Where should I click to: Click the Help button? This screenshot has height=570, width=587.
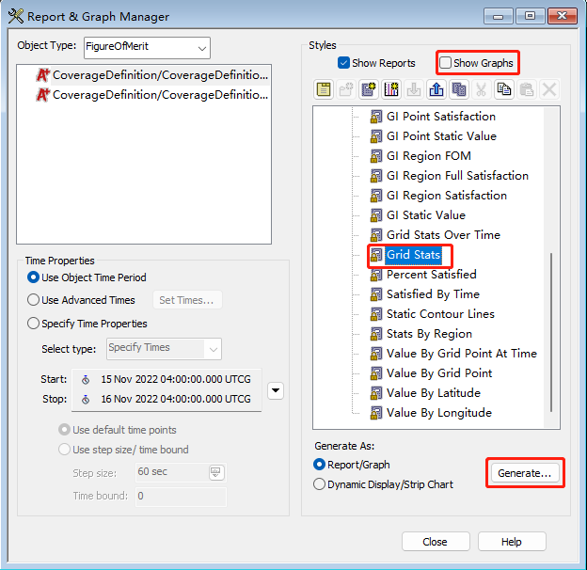point(511,542)
